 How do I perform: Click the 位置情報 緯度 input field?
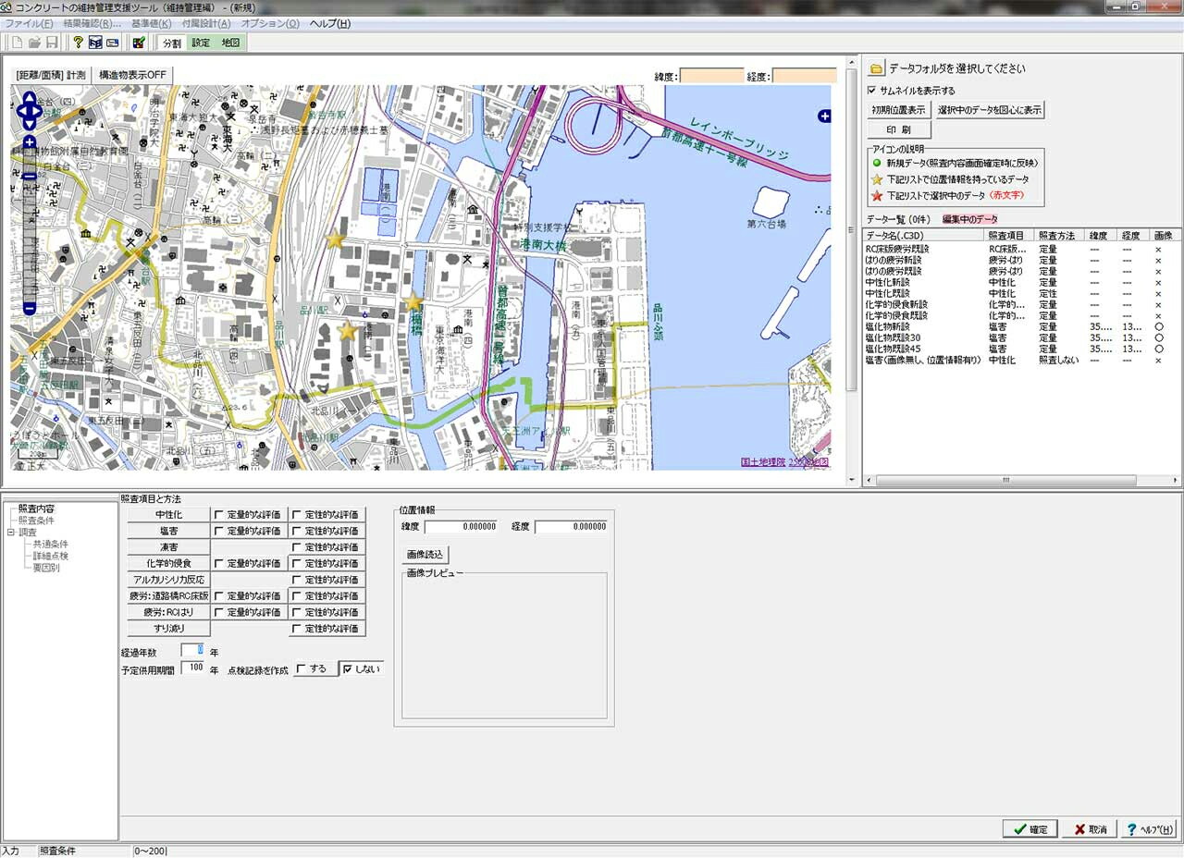point(462,526)
